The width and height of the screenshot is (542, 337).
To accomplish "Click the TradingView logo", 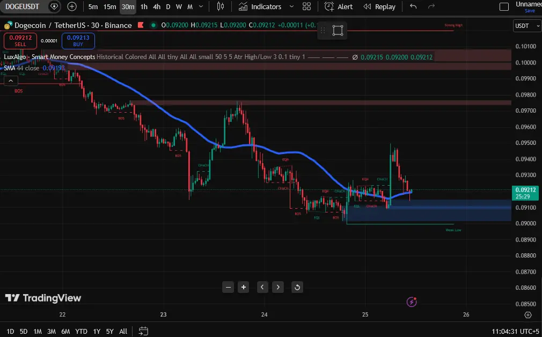I will (x=43, y=298).
